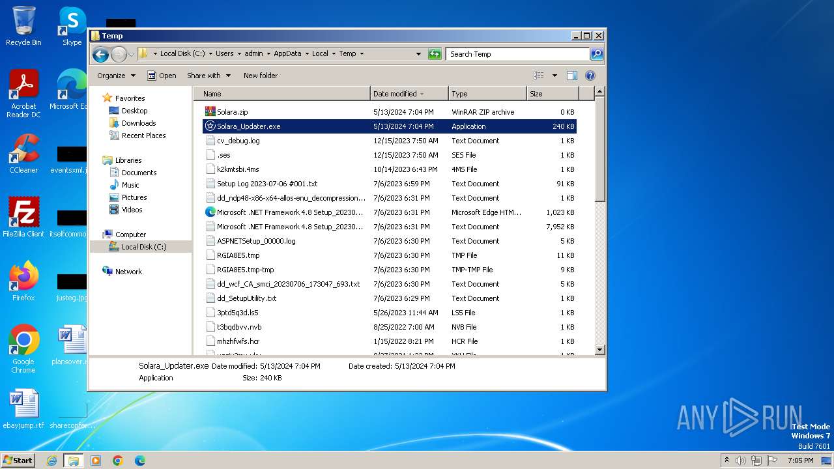
Task: Expand breadcrumb arrow after Temp
Action: tap(362, 54)
